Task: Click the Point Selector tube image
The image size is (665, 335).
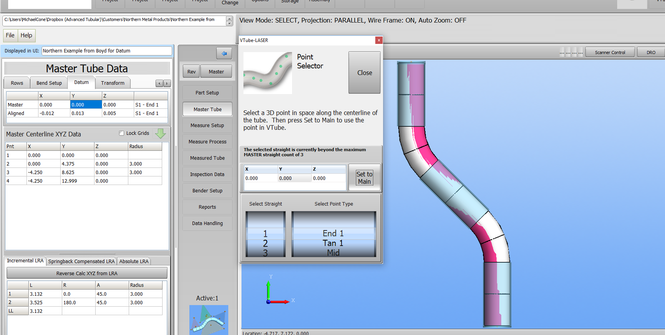Action: click(x=268, y=73)
